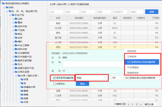Click the 盆景及园艺产品 folder icon
The image size is (162, 107).
[x=16, y=68]
